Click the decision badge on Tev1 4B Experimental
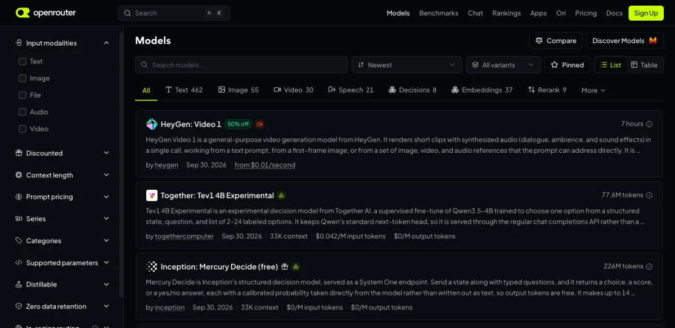675x328 pixels. tap(281, 195)
